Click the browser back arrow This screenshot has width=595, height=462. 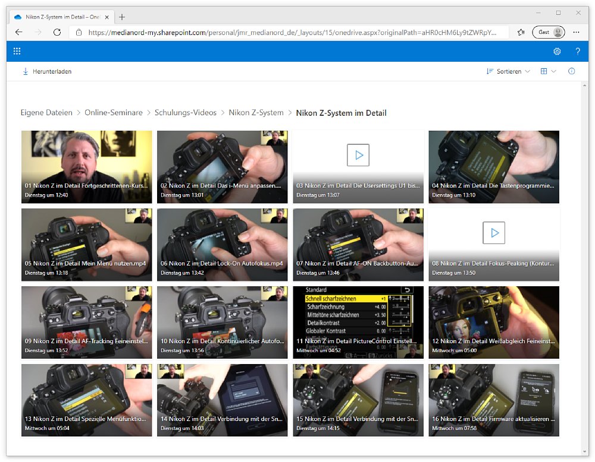18,32
